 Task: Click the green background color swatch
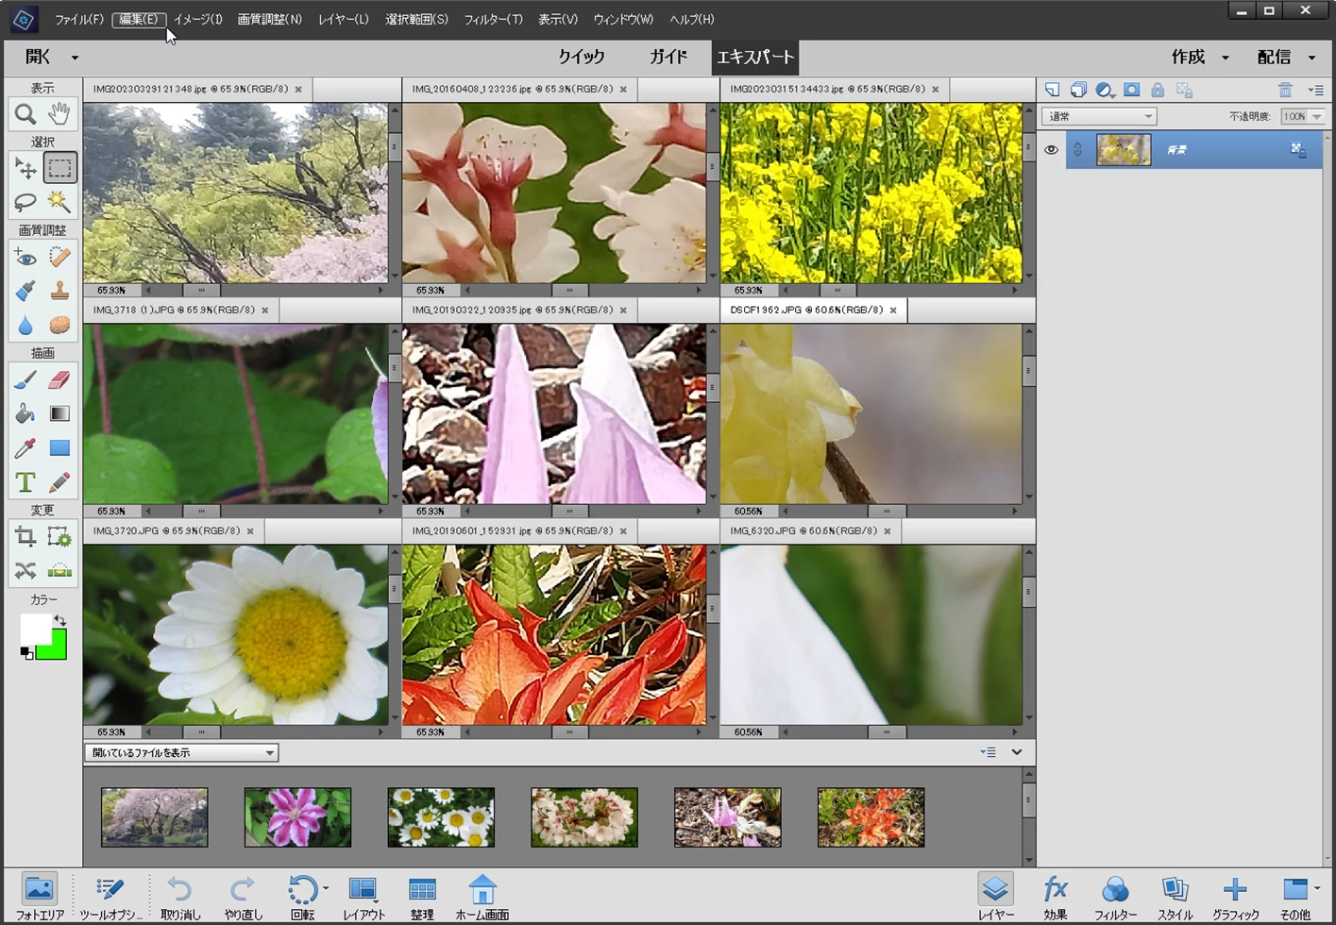click(55, 648)
